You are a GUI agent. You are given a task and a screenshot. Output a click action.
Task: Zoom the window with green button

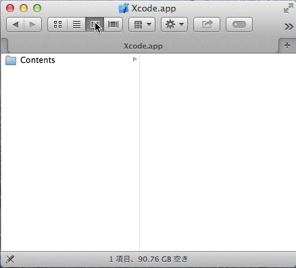(37, 8)
